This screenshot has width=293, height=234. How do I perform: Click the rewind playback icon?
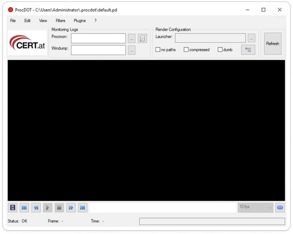(36, 207)
